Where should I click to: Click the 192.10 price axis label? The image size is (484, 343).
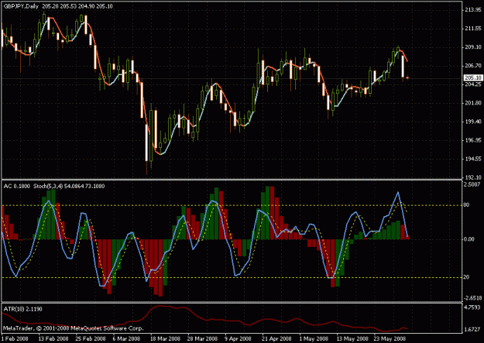472,177
